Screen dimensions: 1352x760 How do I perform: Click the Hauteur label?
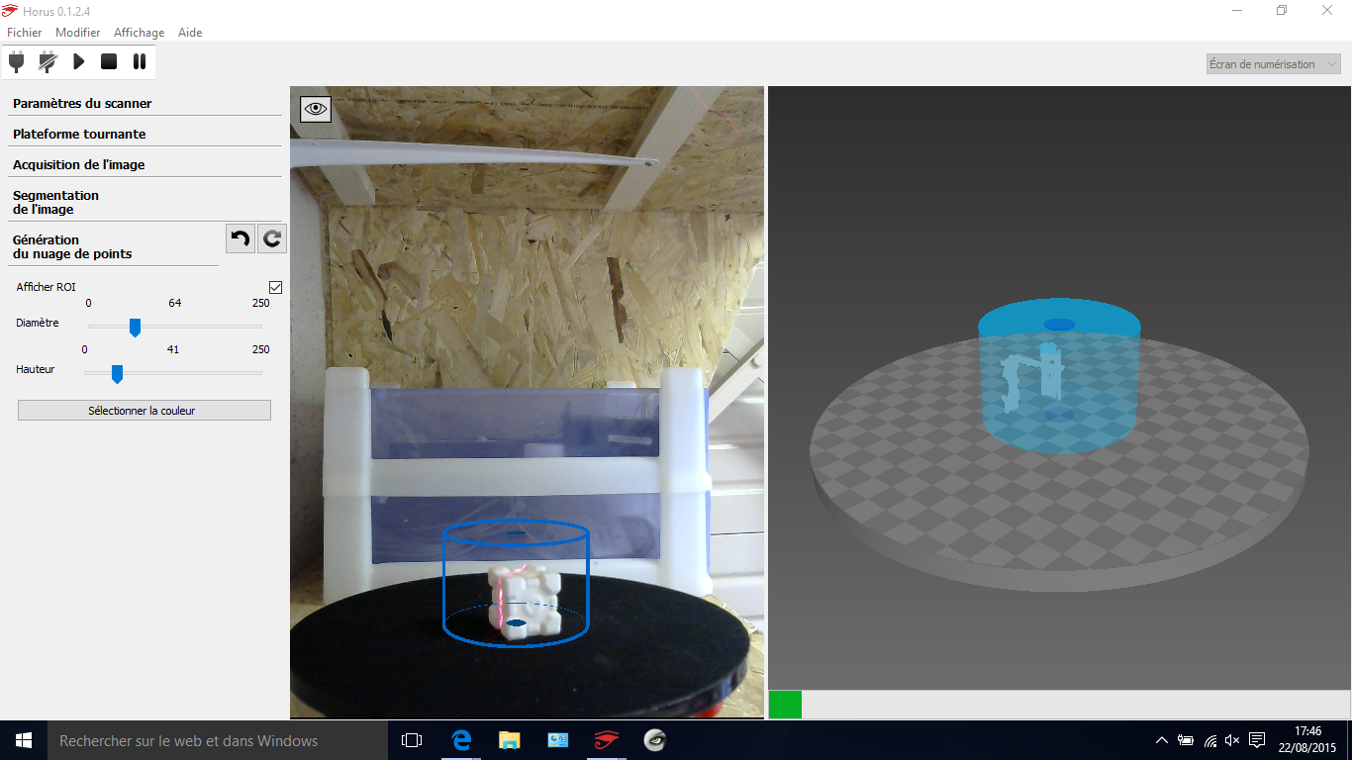[36, 369]
